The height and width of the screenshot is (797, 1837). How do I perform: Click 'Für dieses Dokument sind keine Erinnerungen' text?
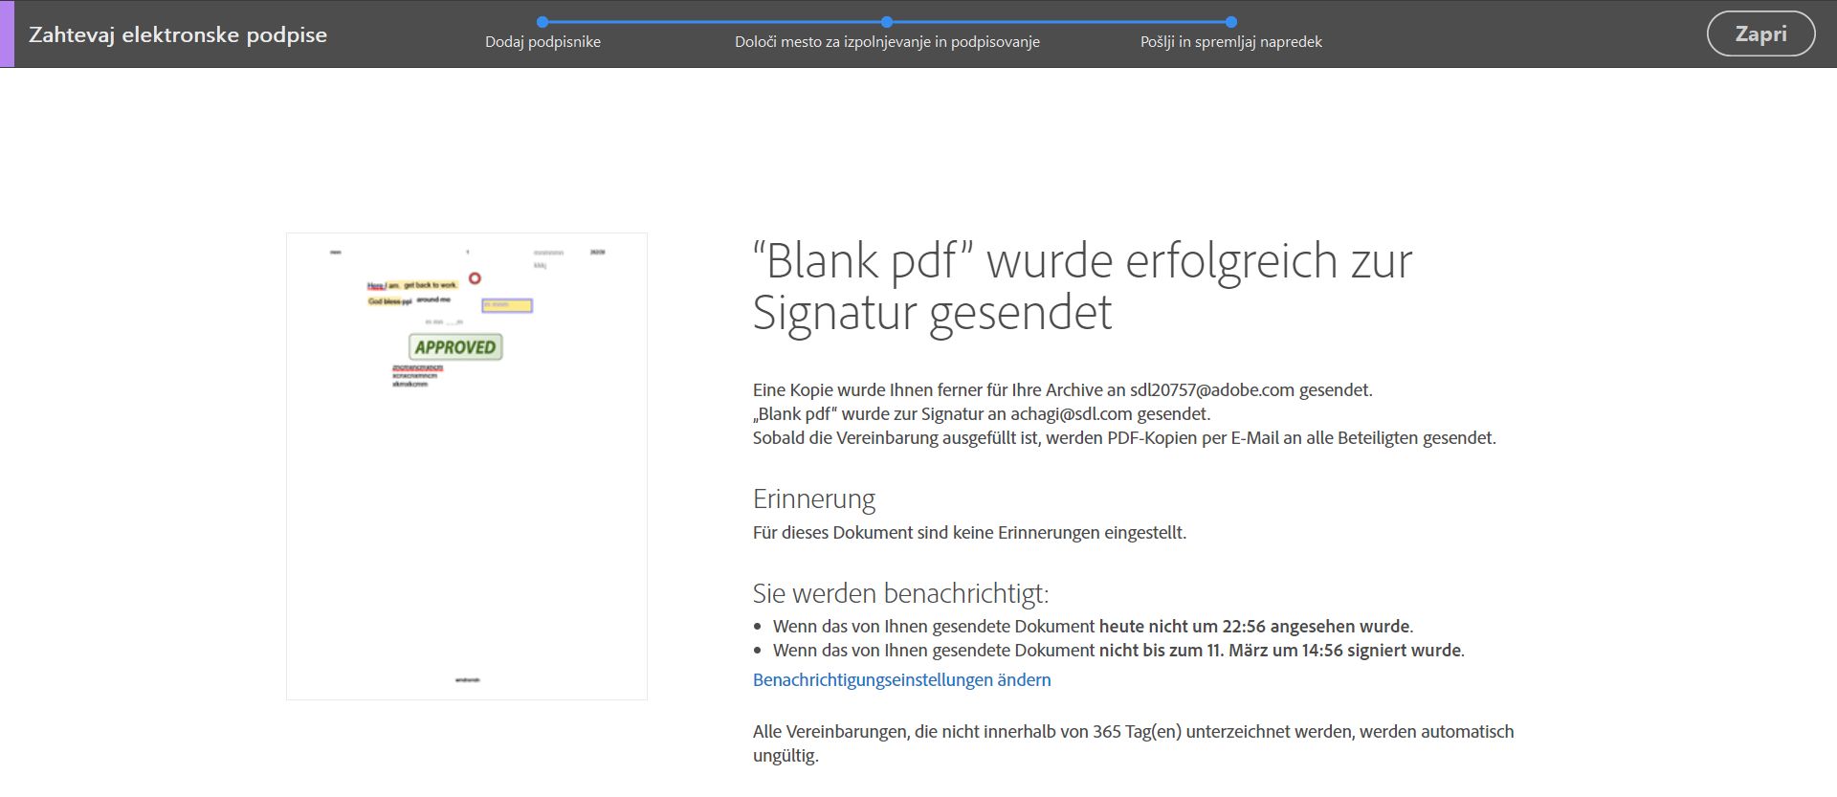[969, 532]
